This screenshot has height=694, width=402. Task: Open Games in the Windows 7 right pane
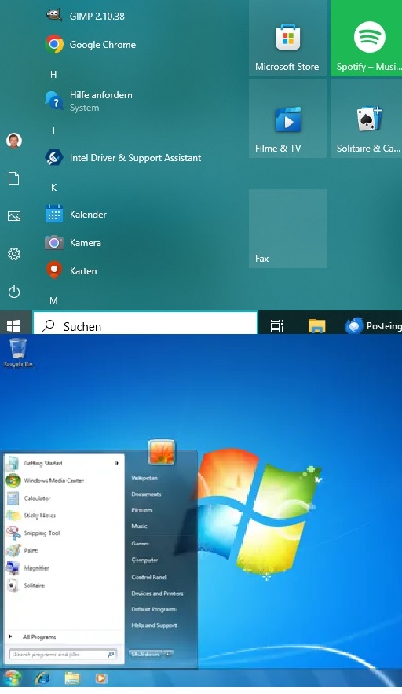(x=141, y=543)
